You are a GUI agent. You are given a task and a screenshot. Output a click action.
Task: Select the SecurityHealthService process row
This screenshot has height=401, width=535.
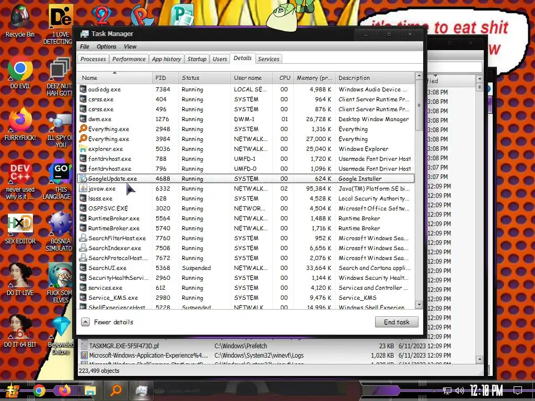(x=246, y=278)
